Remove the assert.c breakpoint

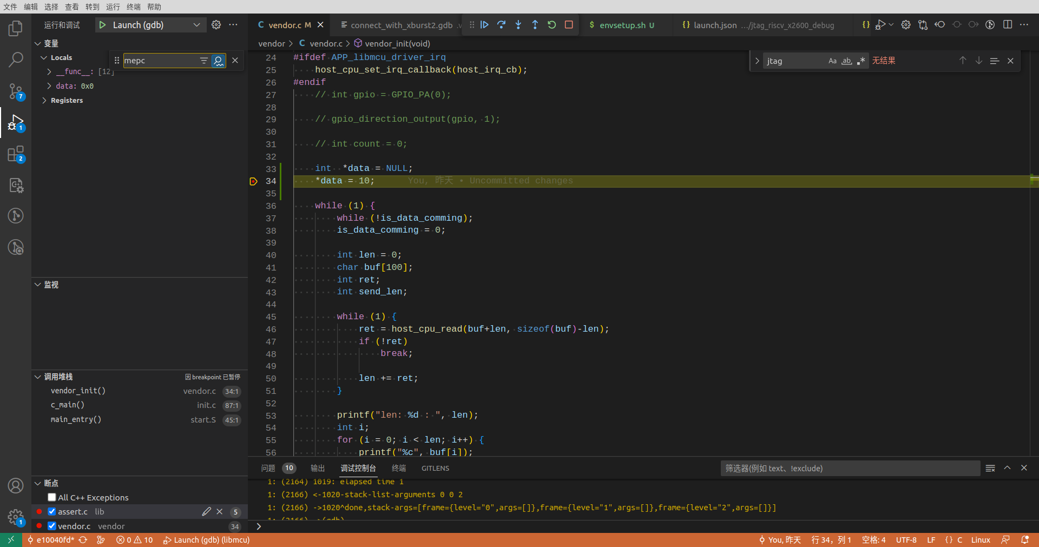click(x=220, y=512)
